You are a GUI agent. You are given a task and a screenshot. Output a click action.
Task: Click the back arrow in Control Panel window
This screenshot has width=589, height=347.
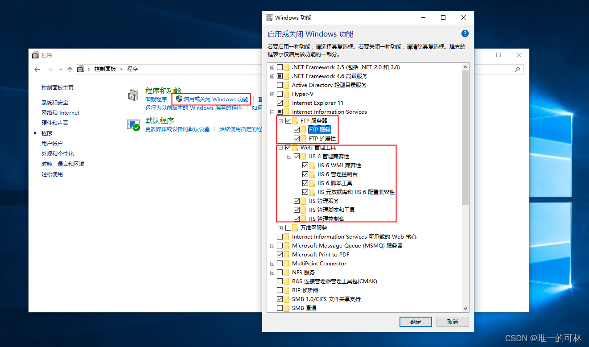point(37,69)
